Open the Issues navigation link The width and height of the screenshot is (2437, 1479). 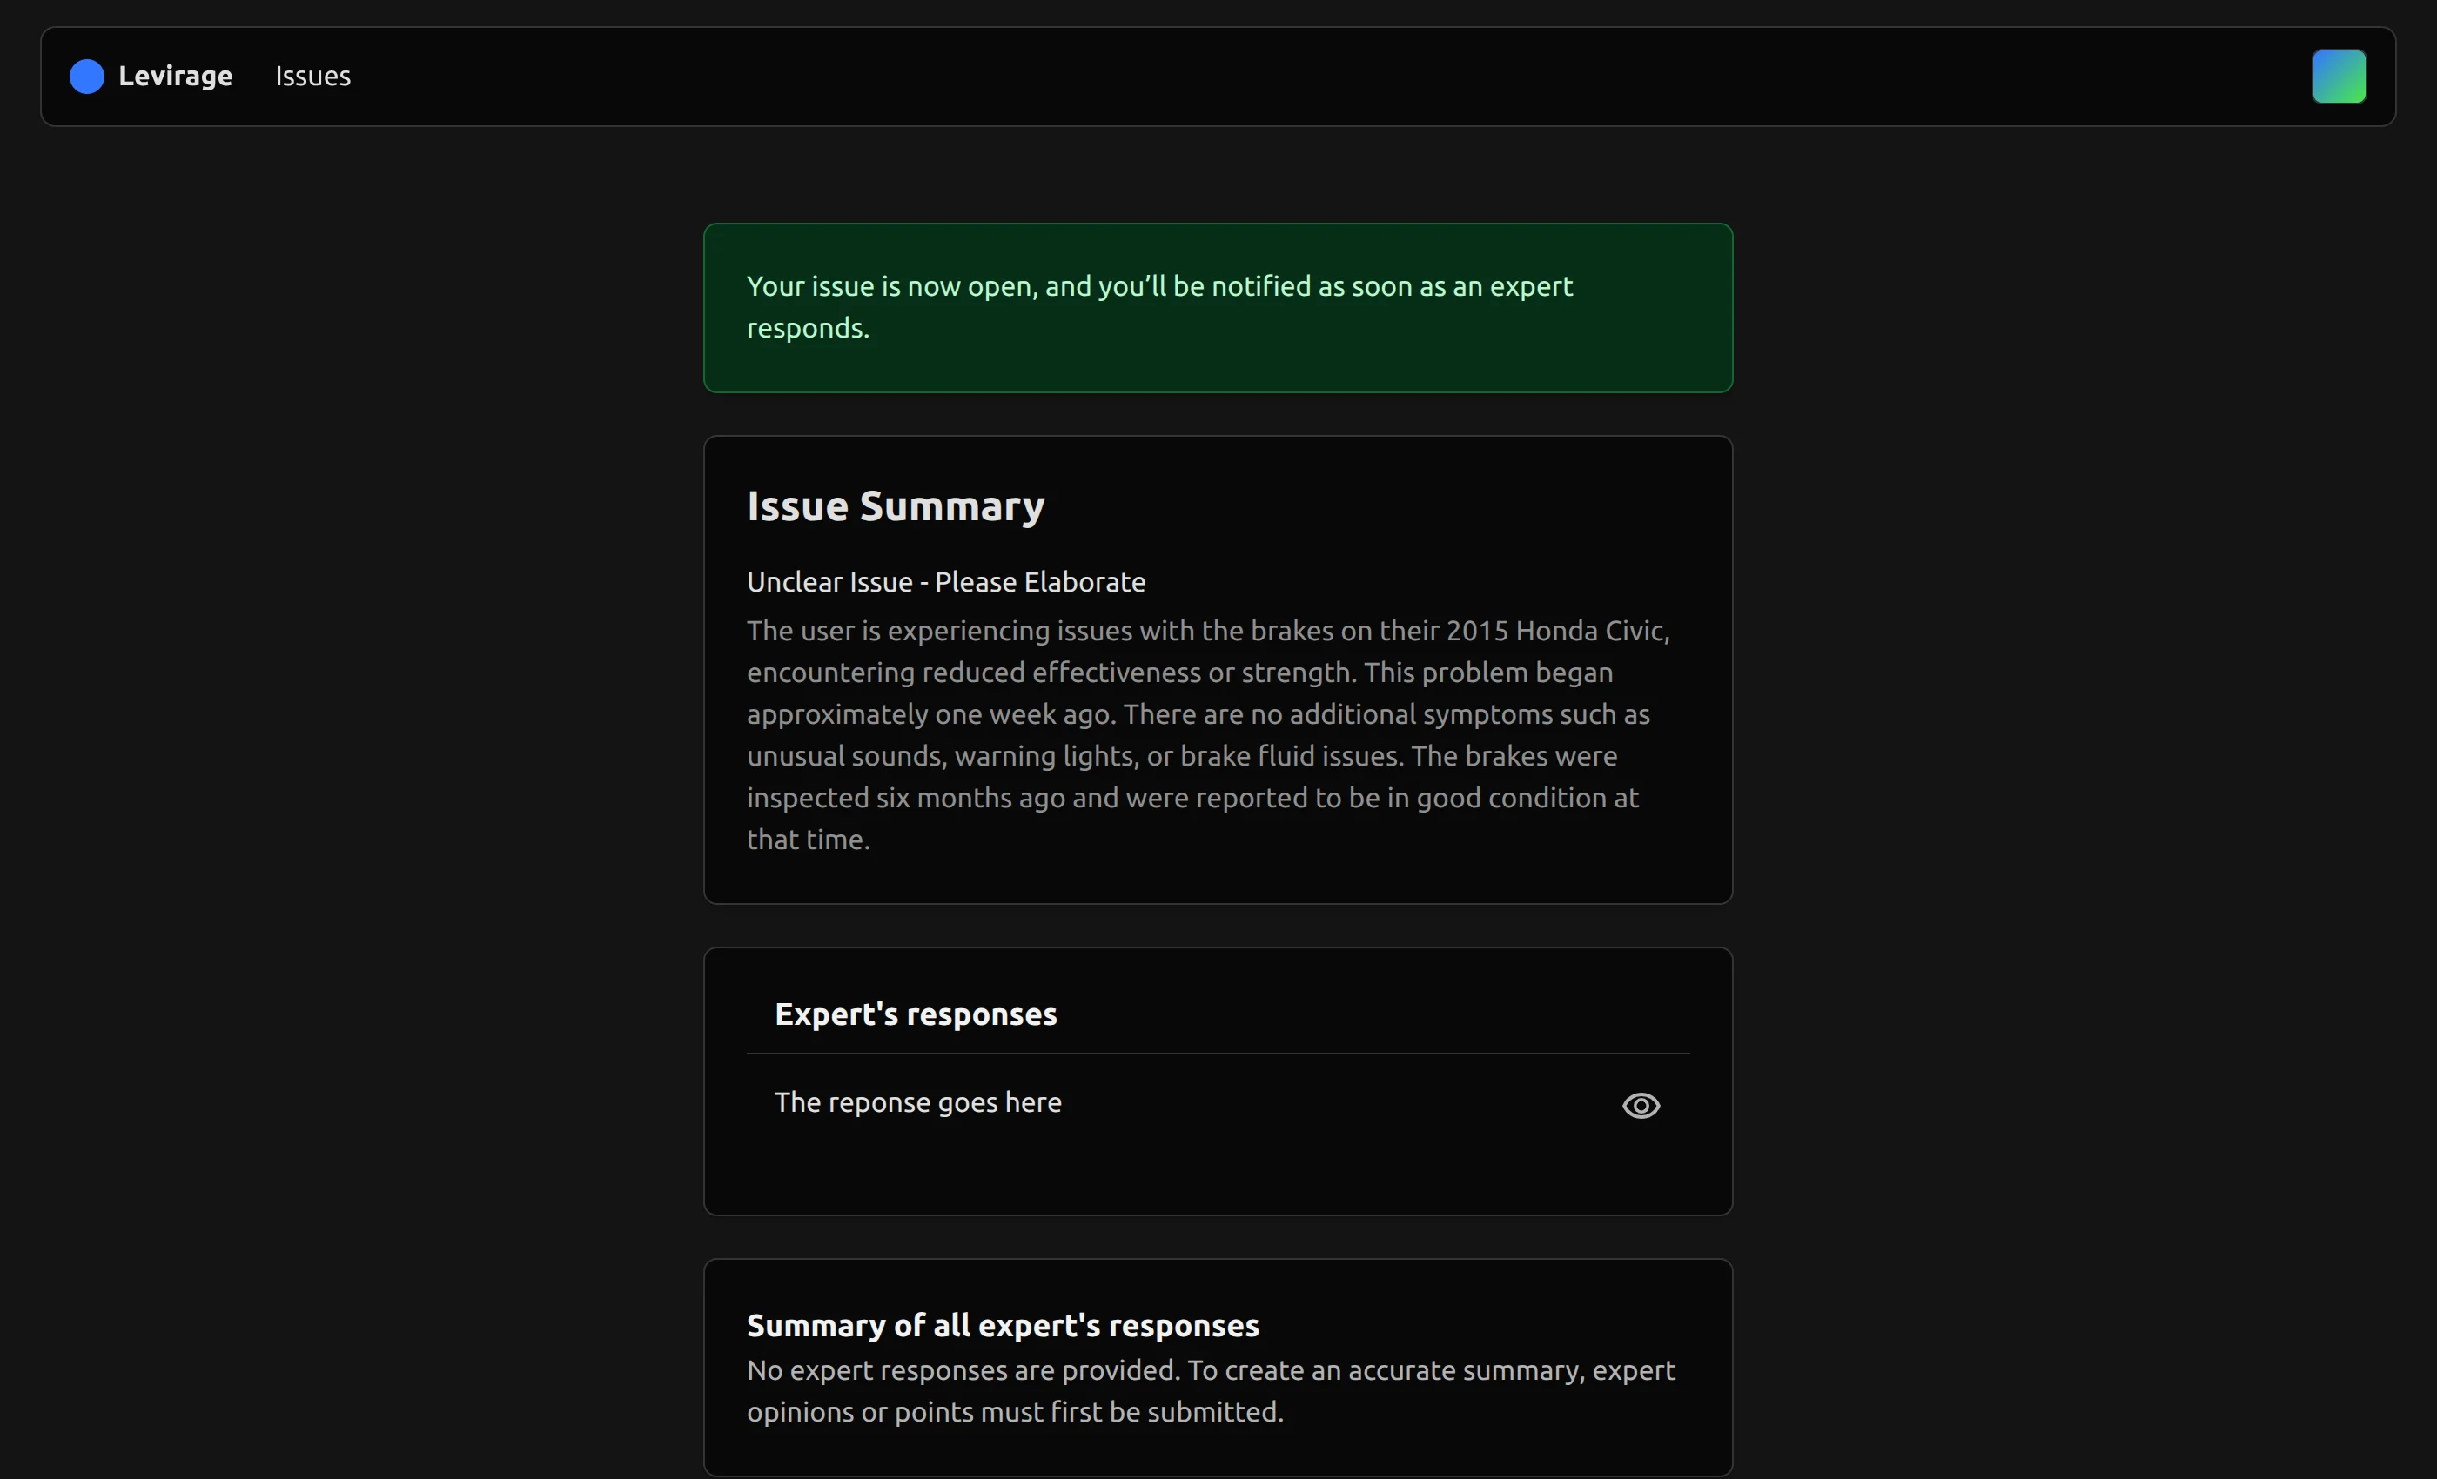pos(312,77)
